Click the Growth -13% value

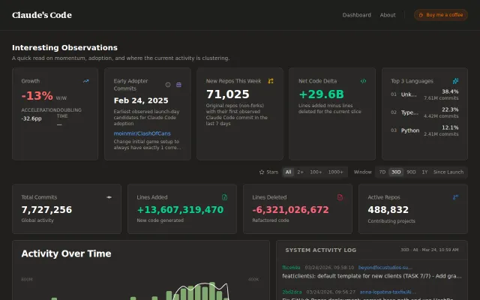37,96
